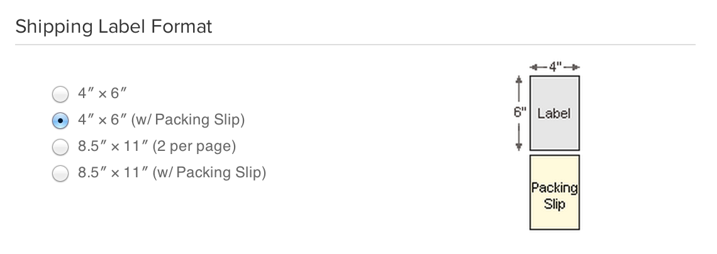This screenshot has width=717, height=254.
Task: Click the "4″ × 6″ (w/ Packing Slip)" label text
Action: point(161,119)
